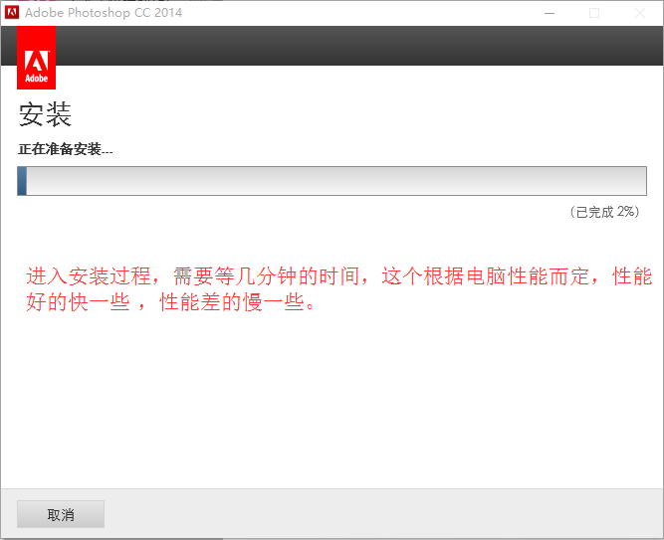
Task: Close the Photoshop CC 2014 installer
Action: point(640,13)
